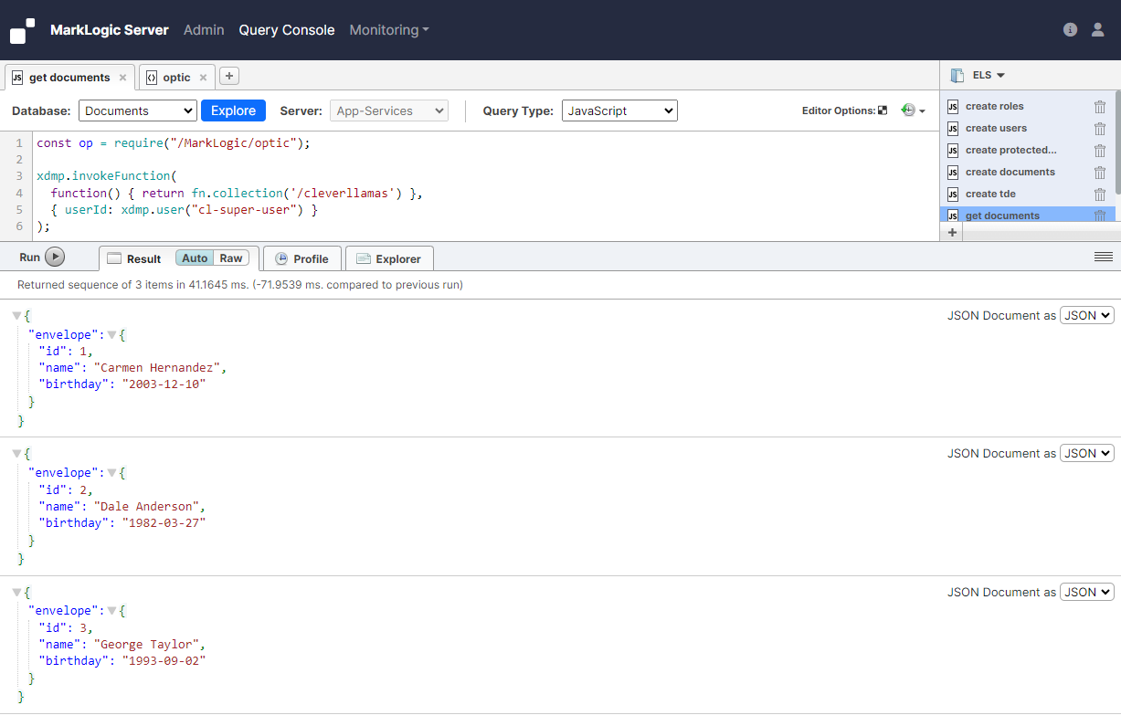This screenshot has width=1121, height=726.
Task: Delete the 'create tde' query with trash icon
Action: click(x=1100, y=195)
